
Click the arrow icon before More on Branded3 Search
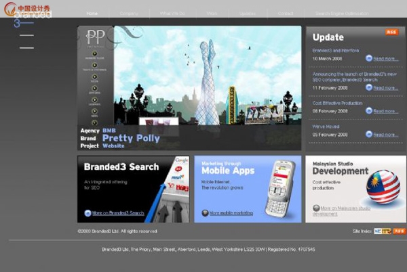click(88, 213)
